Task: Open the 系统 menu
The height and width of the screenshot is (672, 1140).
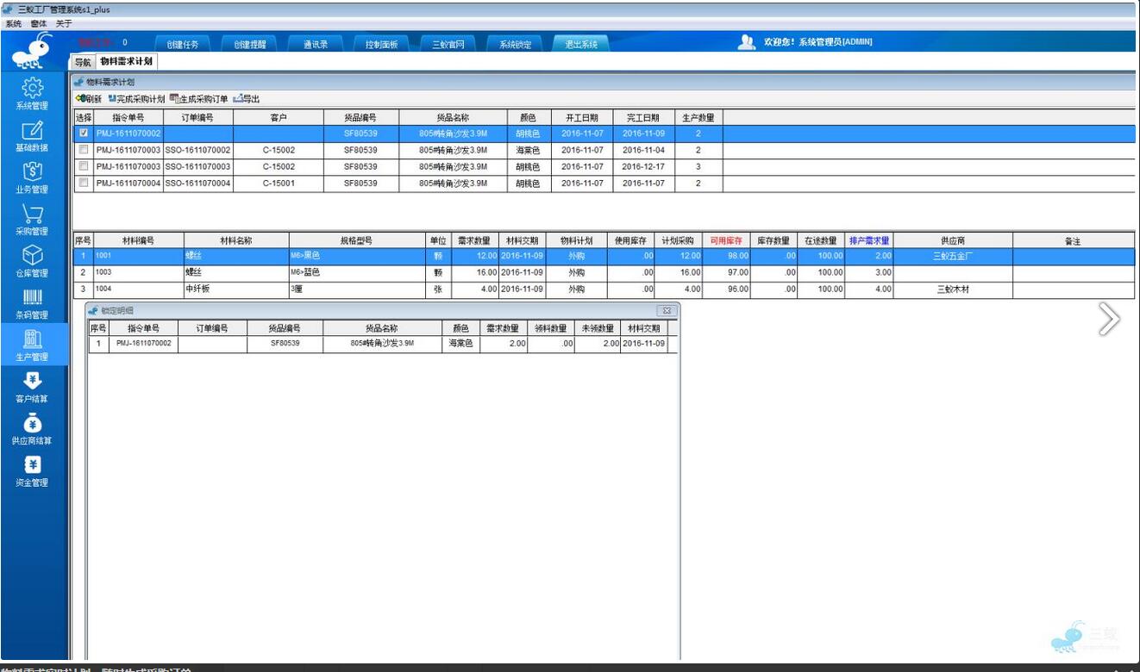Action: coord(13,24)
